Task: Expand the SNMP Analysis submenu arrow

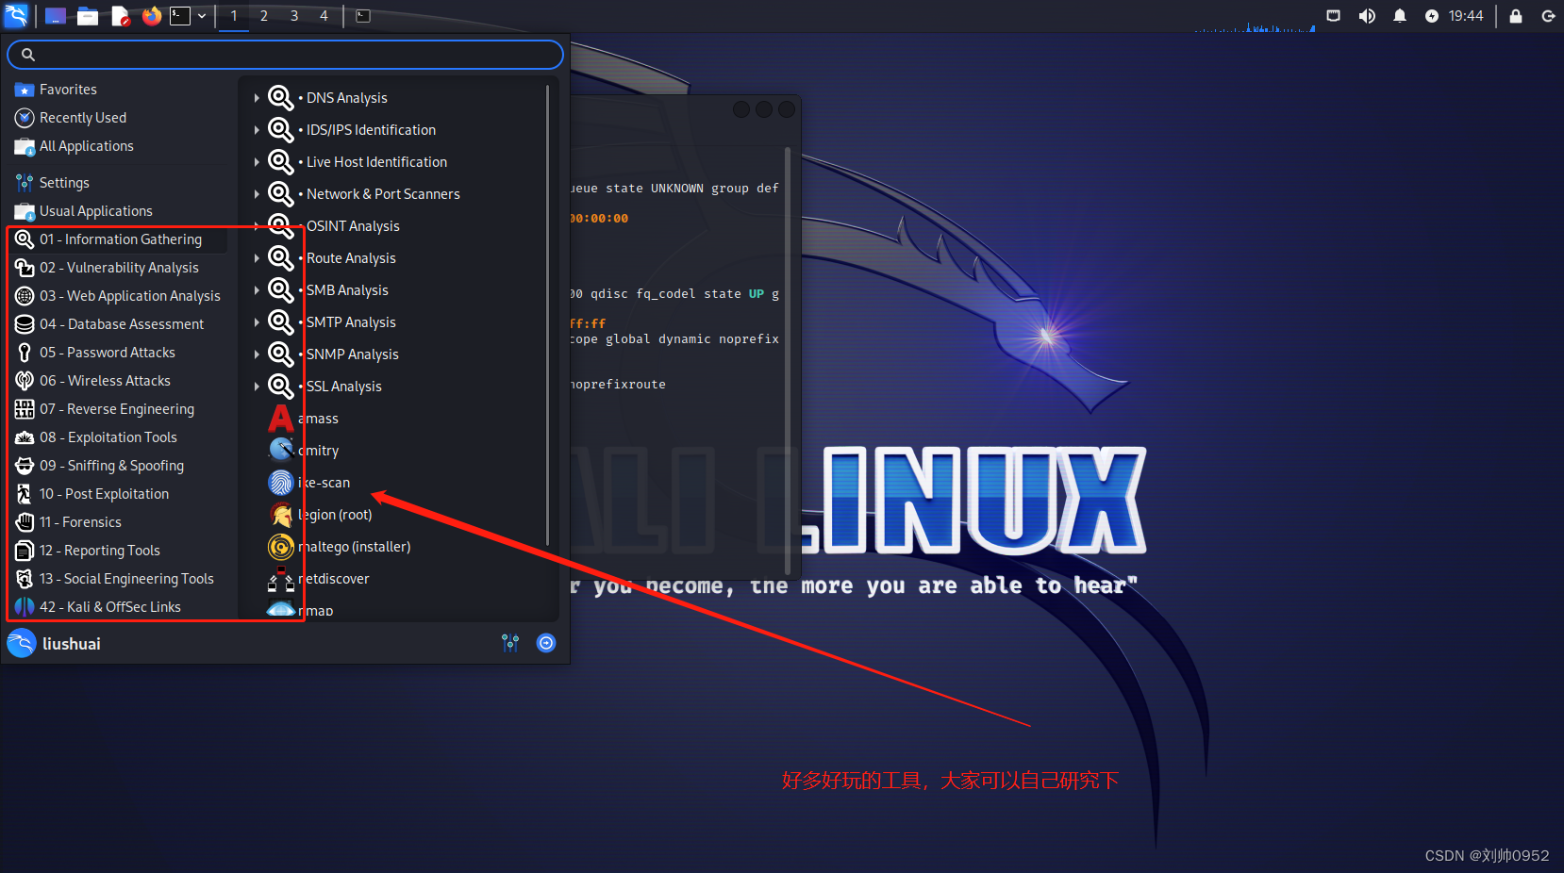Action: tap(257, 354)
